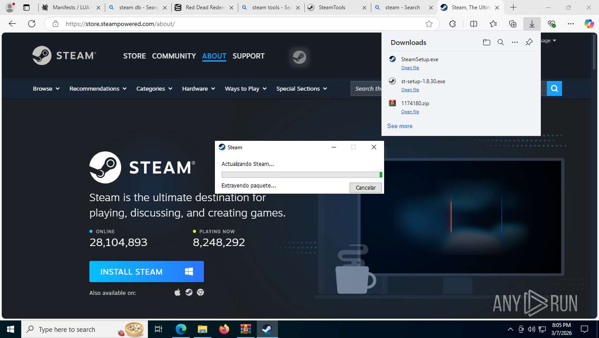
Task: Open downloads folder icon in Downloads panel
Action: tap(486, 42)
